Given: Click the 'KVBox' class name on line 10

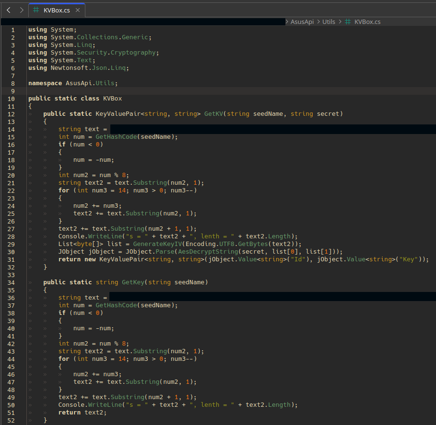Looking at the screenshot, I should 112,99.
